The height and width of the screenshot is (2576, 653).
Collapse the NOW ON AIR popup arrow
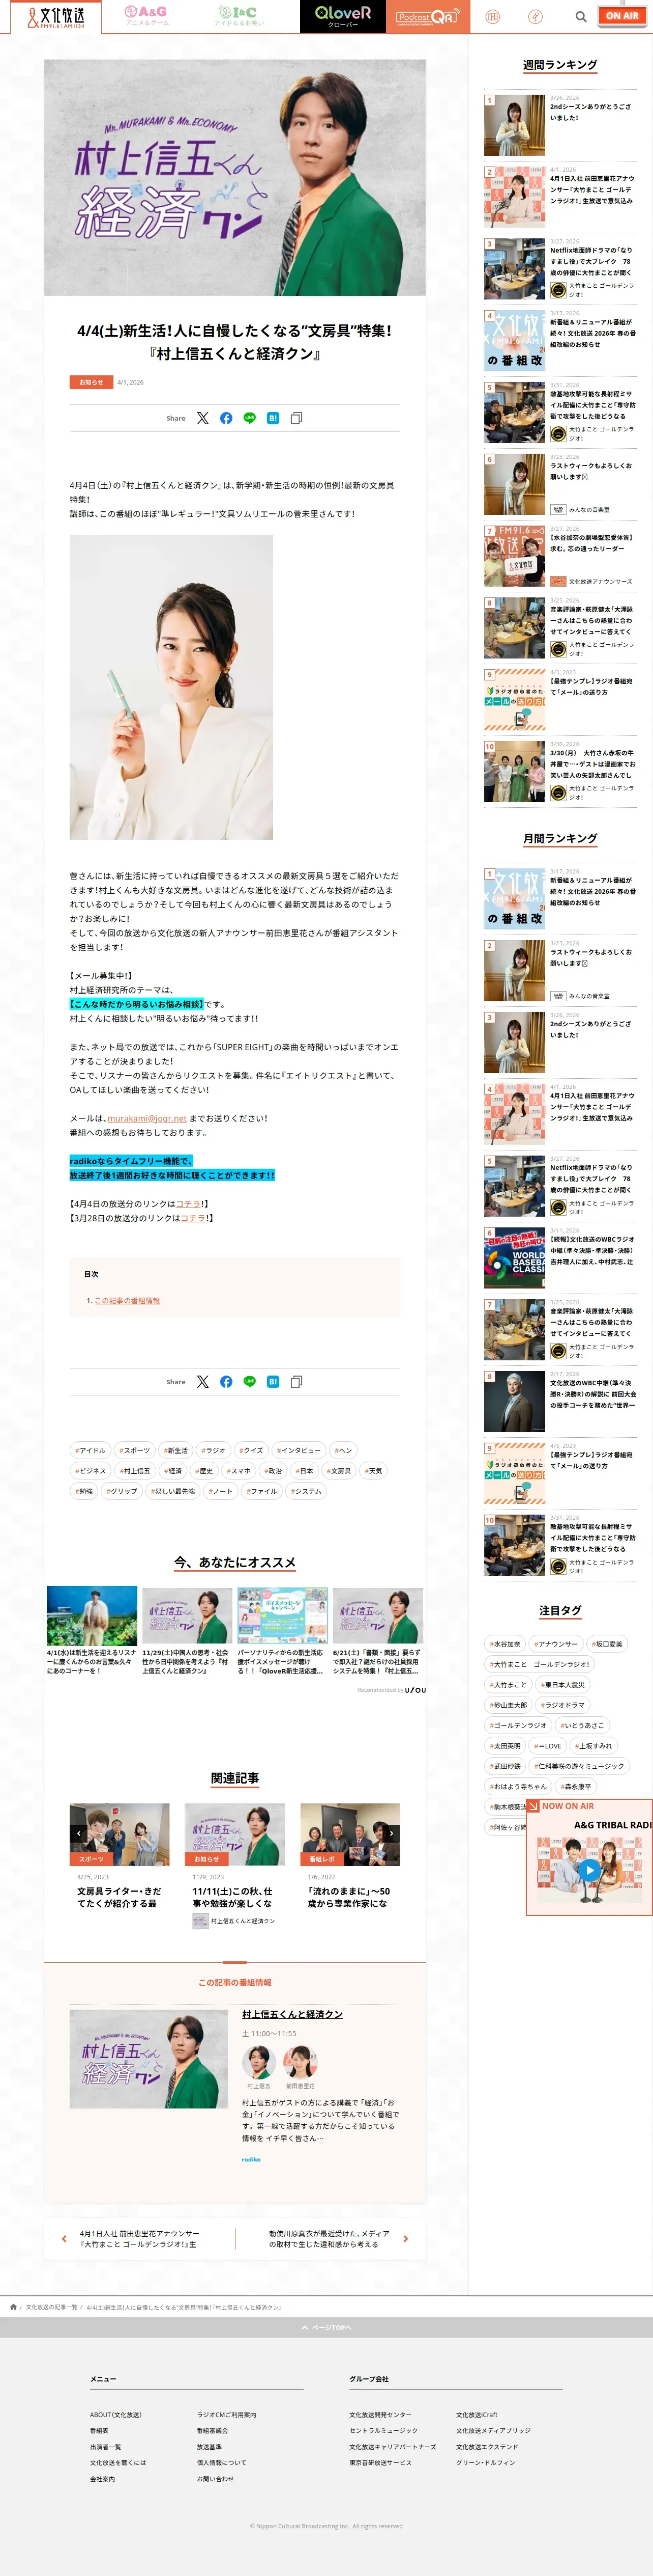coord(533,1806)
